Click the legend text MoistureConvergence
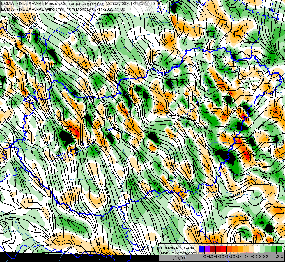 click(178, 253)
